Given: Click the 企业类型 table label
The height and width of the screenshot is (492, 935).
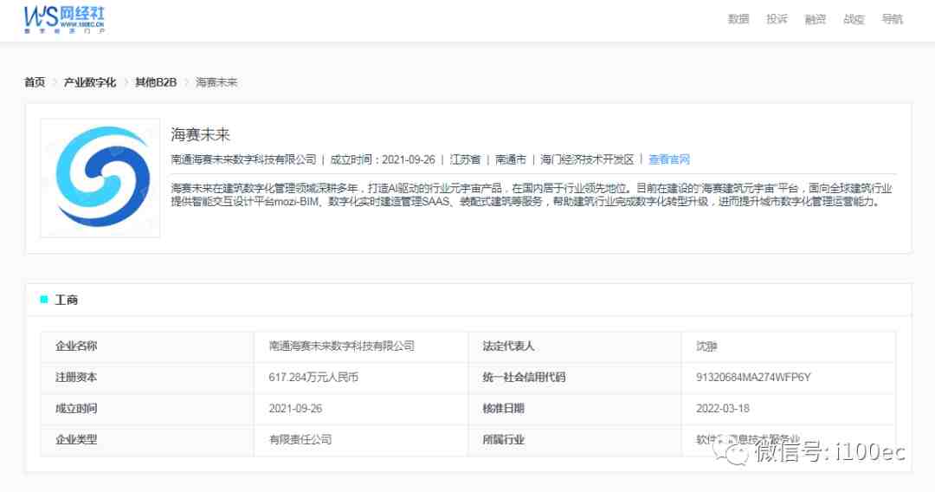Looking at the screenshot, I should coord(76,439).
